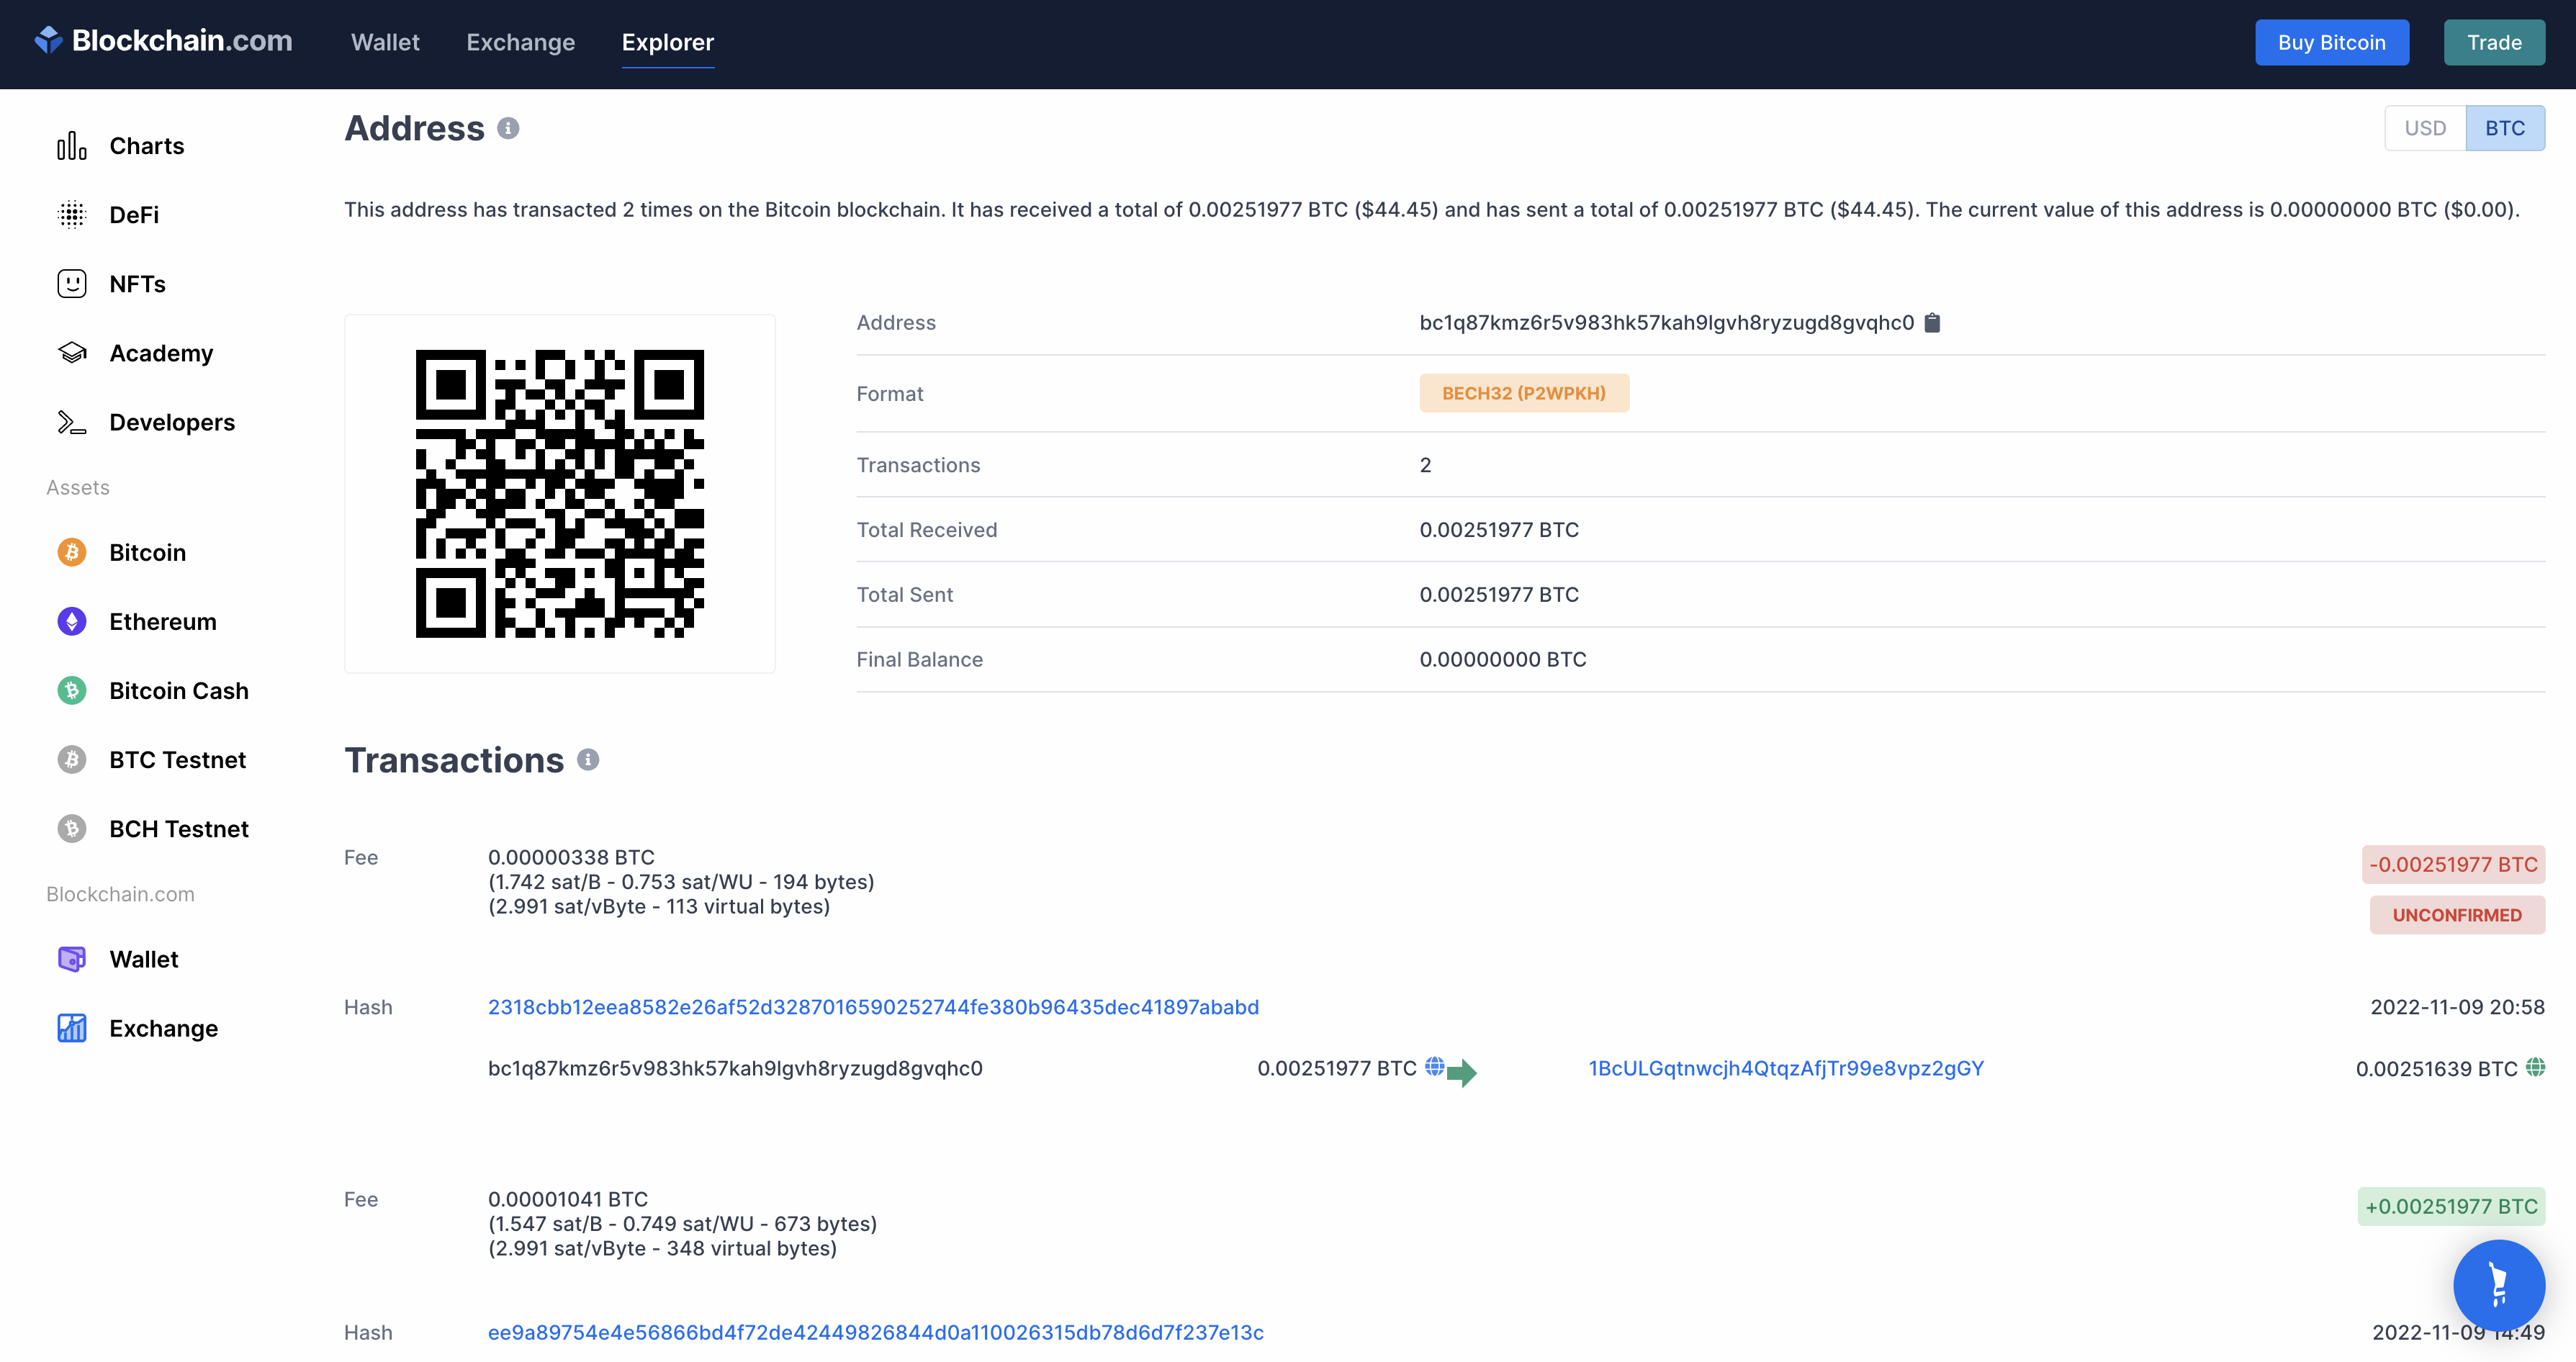Select the Bitcoin Cash asset icon
Screen dimensions: 2576x1362
pyautogui.click(x=72, y=691)
